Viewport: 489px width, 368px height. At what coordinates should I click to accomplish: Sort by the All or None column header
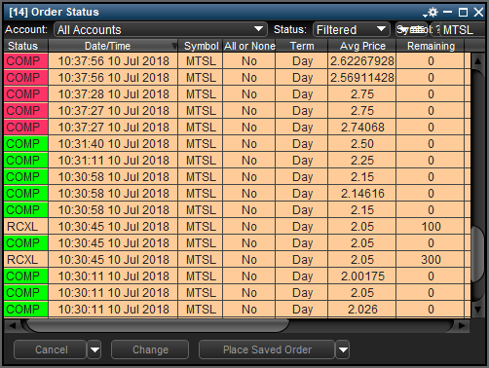[249, 46]
